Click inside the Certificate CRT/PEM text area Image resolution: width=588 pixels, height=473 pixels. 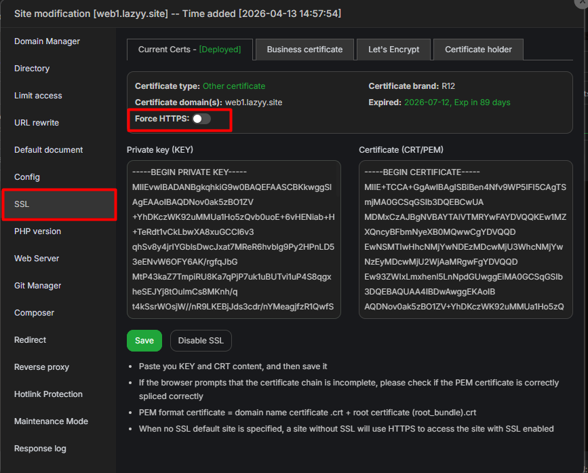tap(465, 240)
